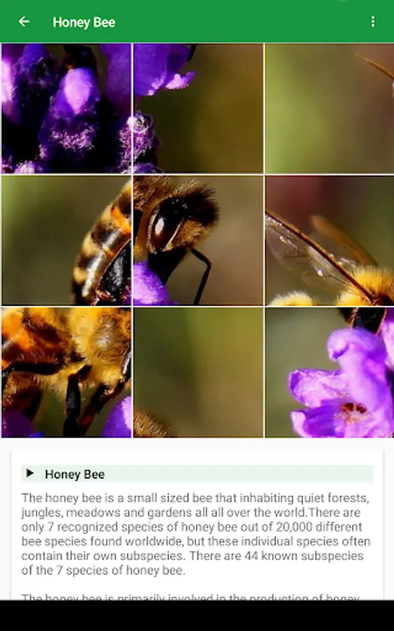394x631 pixels.
Task: Select the translucent bee wing tile
Action: (x=330, y=240)
